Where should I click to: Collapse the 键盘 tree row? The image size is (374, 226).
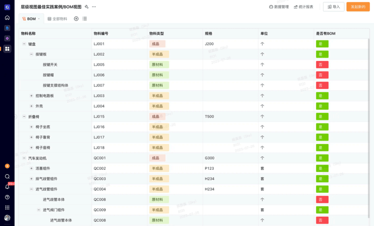coord(24,44)
